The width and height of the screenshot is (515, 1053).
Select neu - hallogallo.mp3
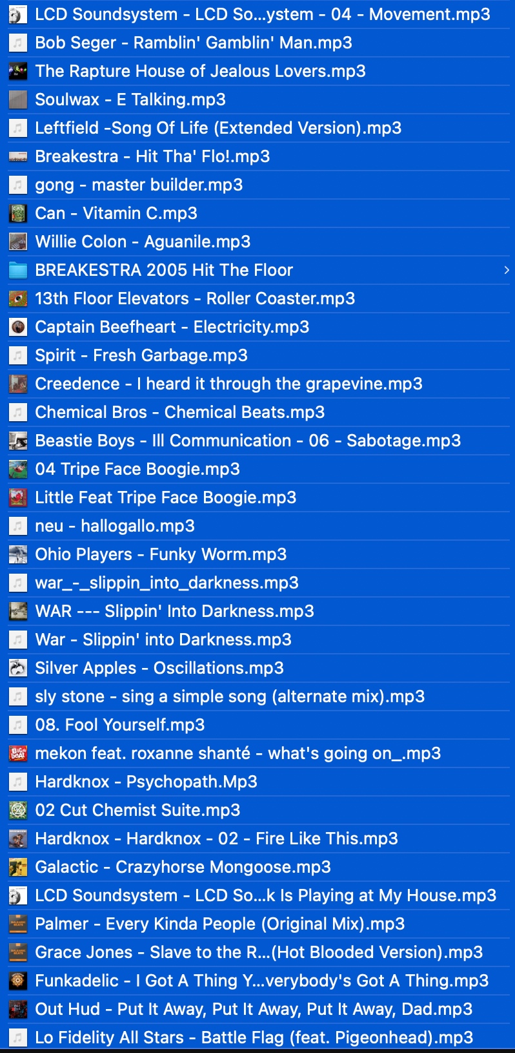(x=115, y=526)
